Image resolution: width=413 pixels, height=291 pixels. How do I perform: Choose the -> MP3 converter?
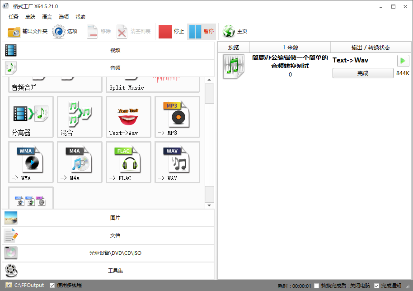click(x=177, y=117)
